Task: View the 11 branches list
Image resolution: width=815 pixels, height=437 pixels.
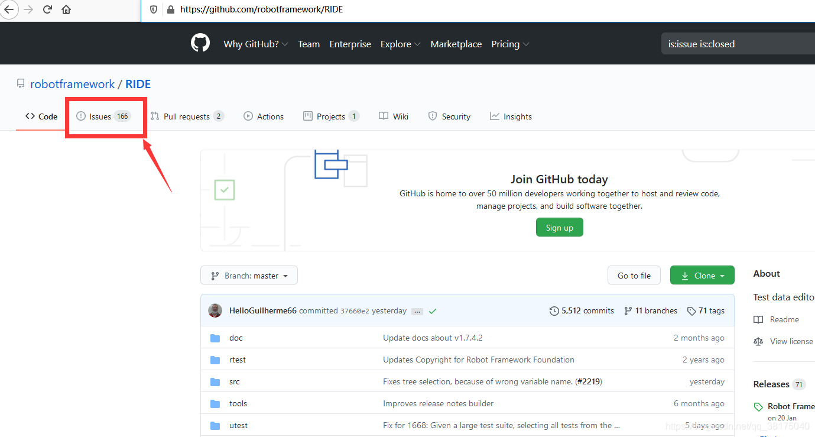Action: [x=651, y=311]
